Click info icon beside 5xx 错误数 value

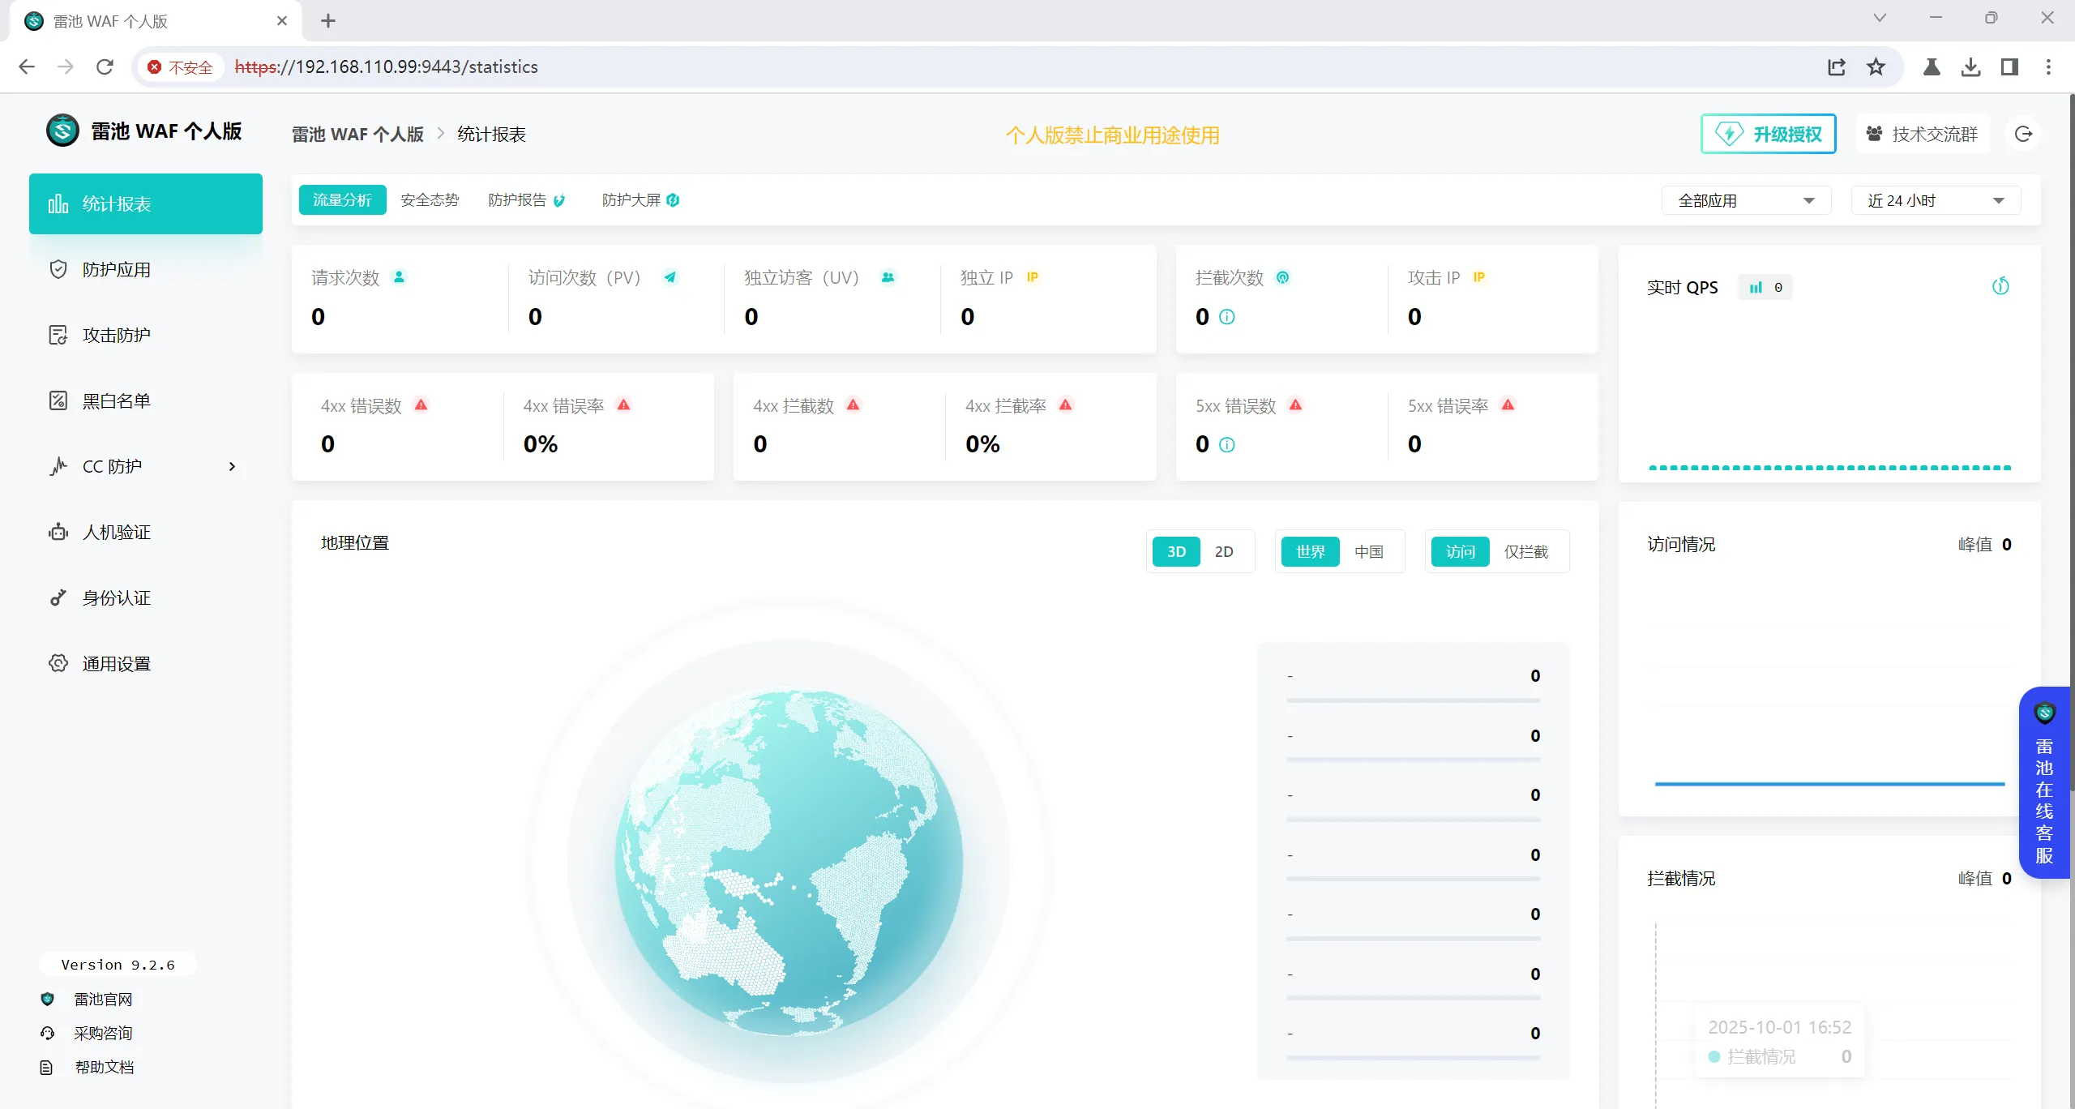1227,444
